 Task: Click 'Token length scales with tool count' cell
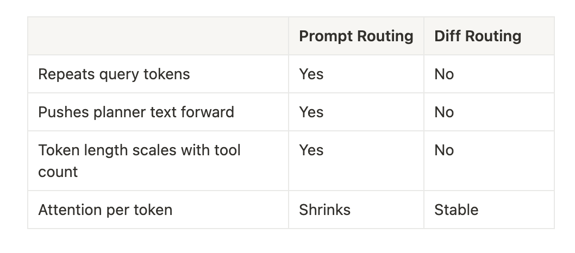pyautogui.click(x=158, y=161)
